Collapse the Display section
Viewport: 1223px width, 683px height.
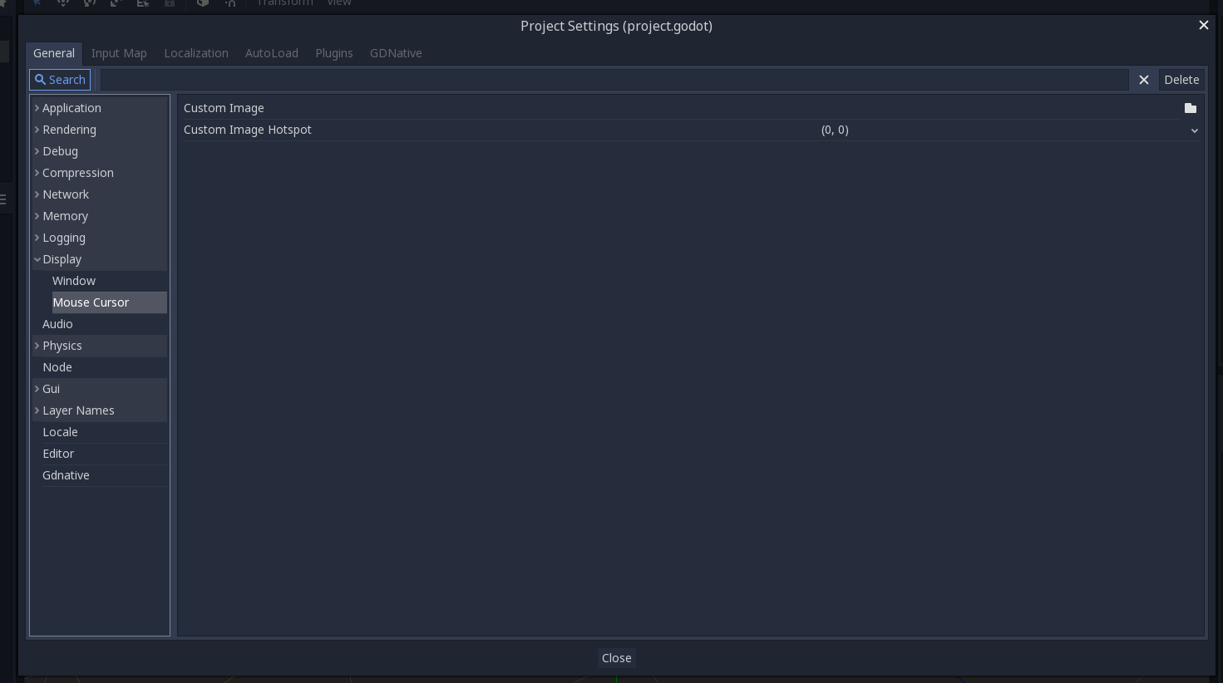(37, 259)
